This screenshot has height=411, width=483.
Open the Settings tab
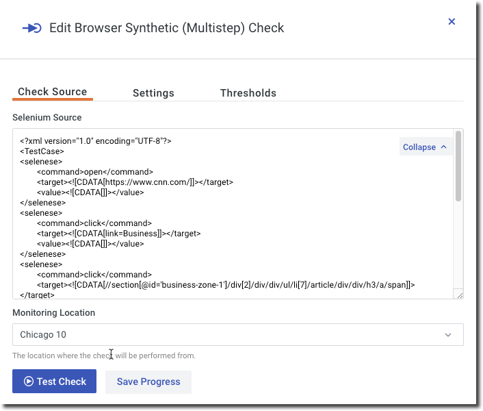click(x=153, y=93)
